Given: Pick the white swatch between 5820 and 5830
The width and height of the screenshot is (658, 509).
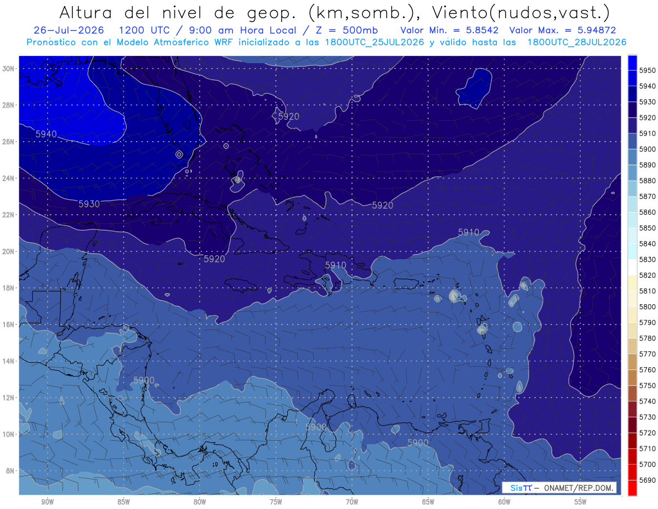Looking at the screenshot, I should click(632, 267).
